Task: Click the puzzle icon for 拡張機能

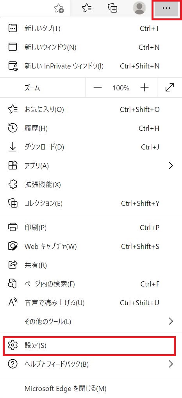Action: click(x=12, y=185)
